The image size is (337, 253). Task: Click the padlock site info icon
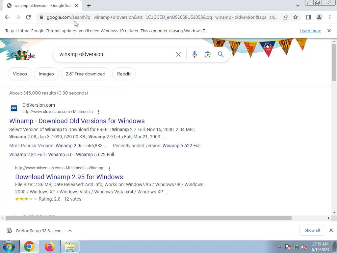41,17
